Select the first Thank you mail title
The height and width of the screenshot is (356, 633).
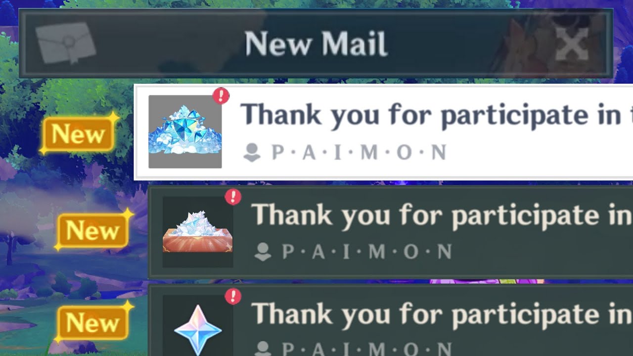(436, 114)
